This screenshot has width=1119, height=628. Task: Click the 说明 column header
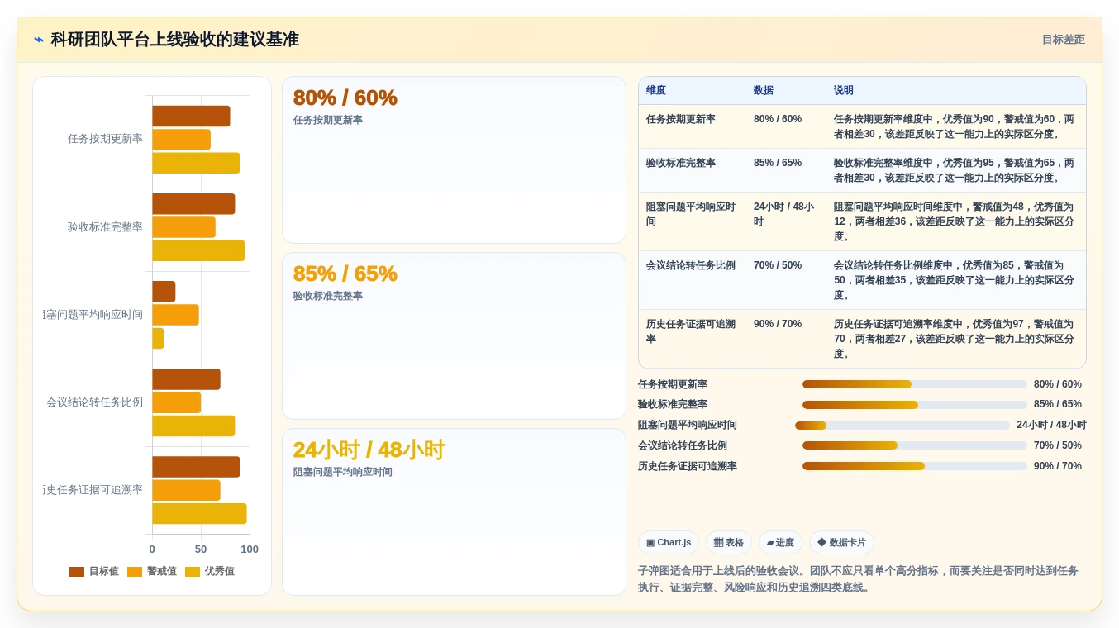point(844,90)
